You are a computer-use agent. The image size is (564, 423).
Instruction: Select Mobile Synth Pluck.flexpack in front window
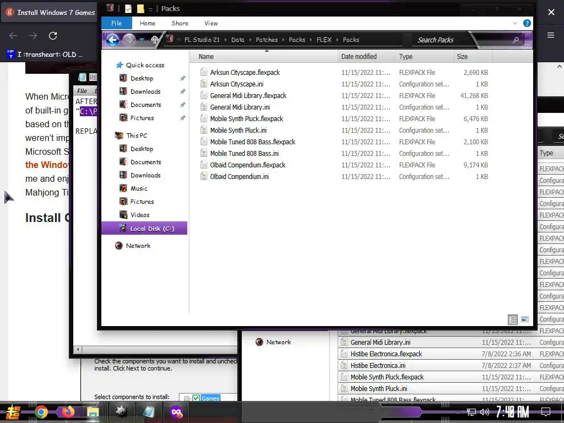pyautogui.click(x=246, y=119)
